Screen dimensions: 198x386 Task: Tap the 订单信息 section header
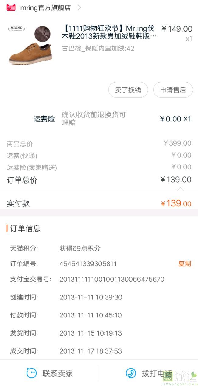click(x=25, y=228)
